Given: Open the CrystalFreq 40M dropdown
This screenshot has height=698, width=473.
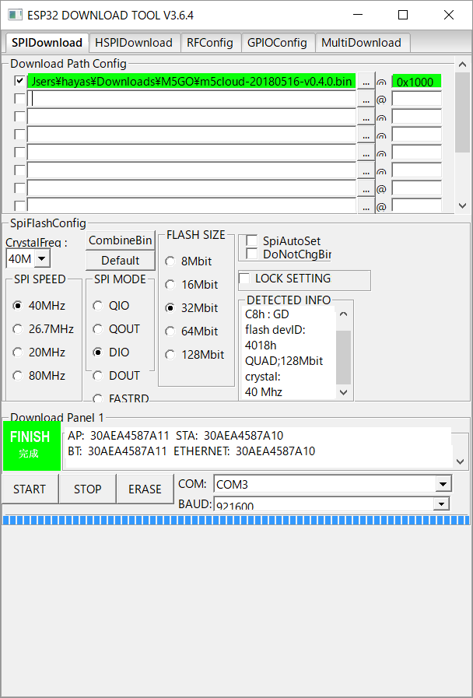Looking at the screenshot, I should pyautogui.click(x=42, y=258).
